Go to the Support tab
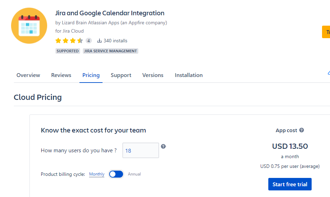 pyautogui.click(x=121, y=75)
